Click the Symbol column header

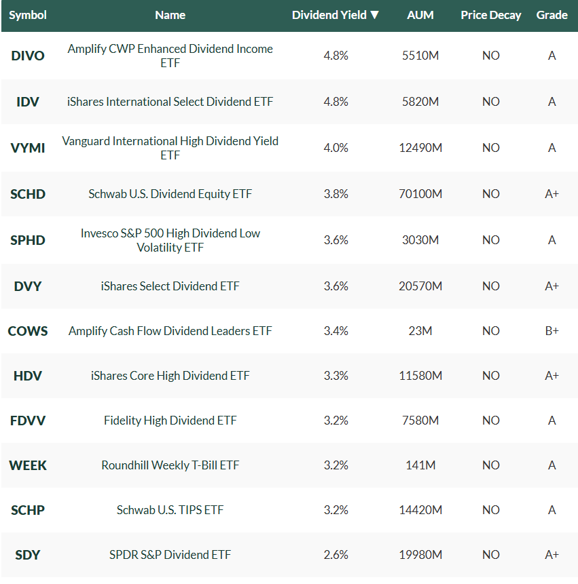click(28, 16)
